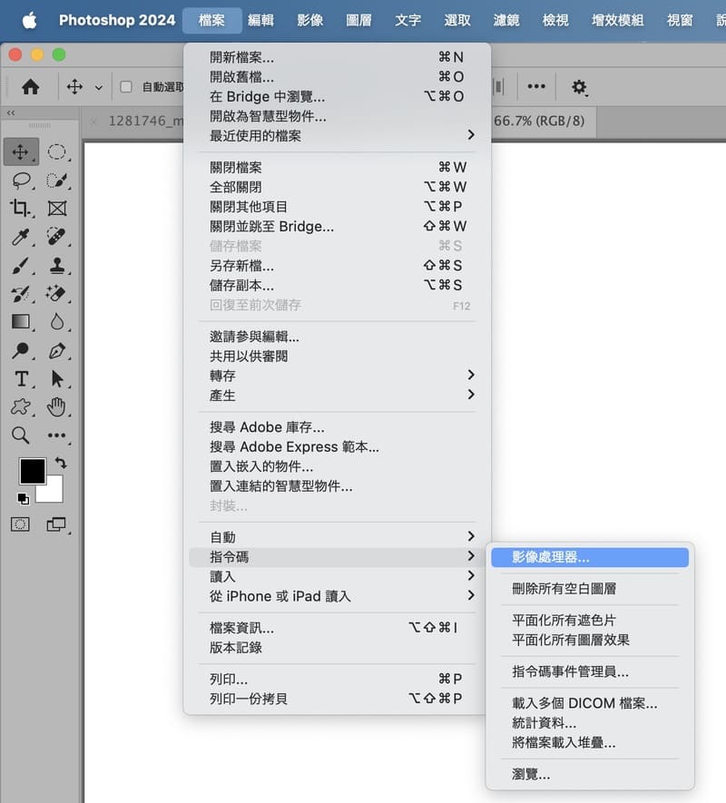The image size is (726, 803).
Task: Select the Spot Healing bandage tool
Action: point(57,237)
